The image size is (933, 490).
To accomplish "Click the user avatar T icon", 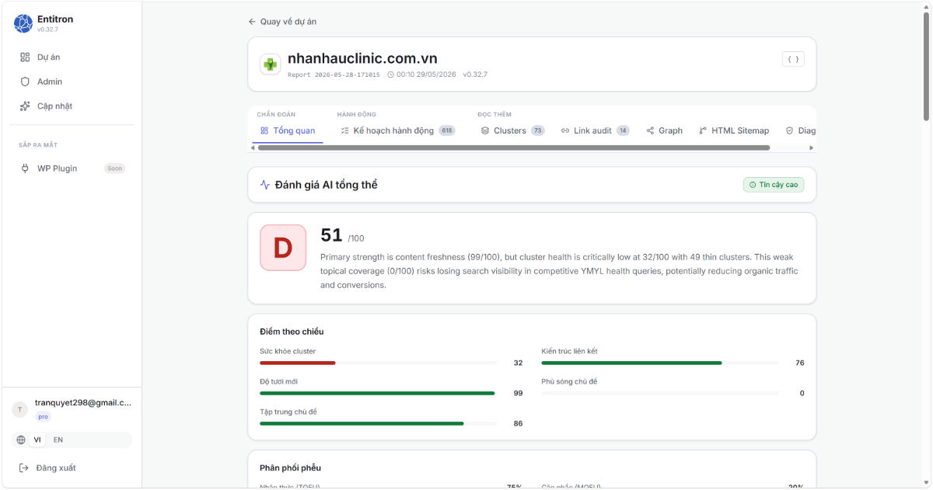I will click(x=20, y=409).
